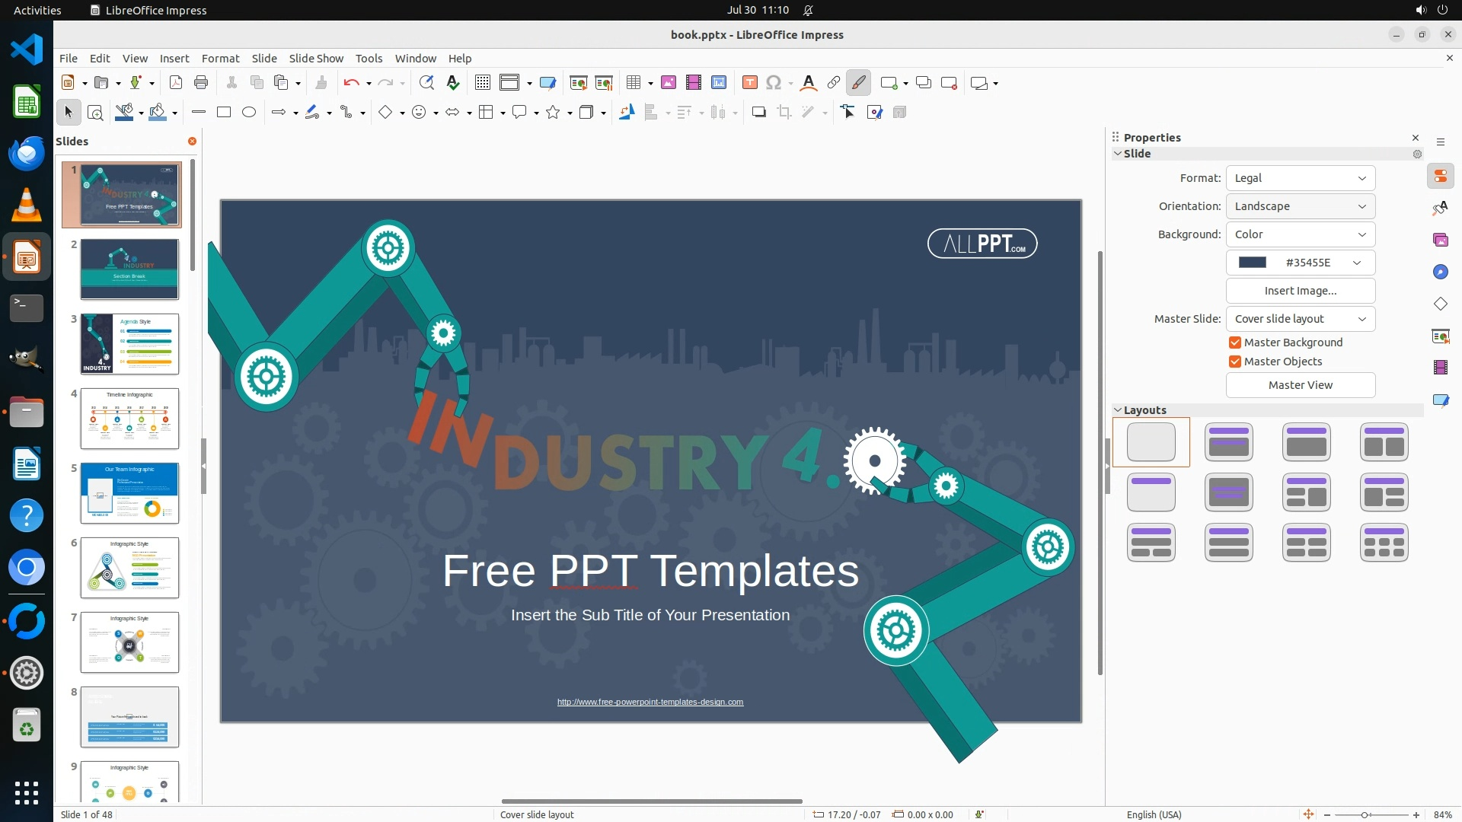Select the Rectangle drawing tool
Screen dimensions: 1462x822
click(224, 113)
